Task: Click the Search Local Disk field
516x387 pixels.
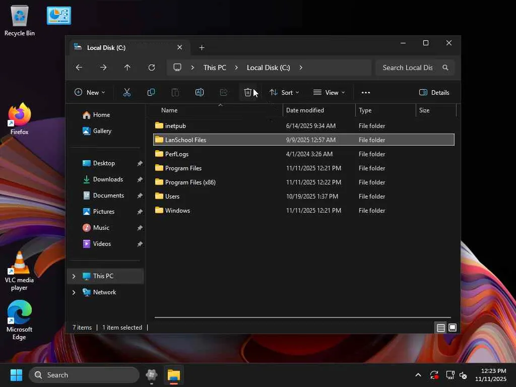Action: (x=407, y=68)
